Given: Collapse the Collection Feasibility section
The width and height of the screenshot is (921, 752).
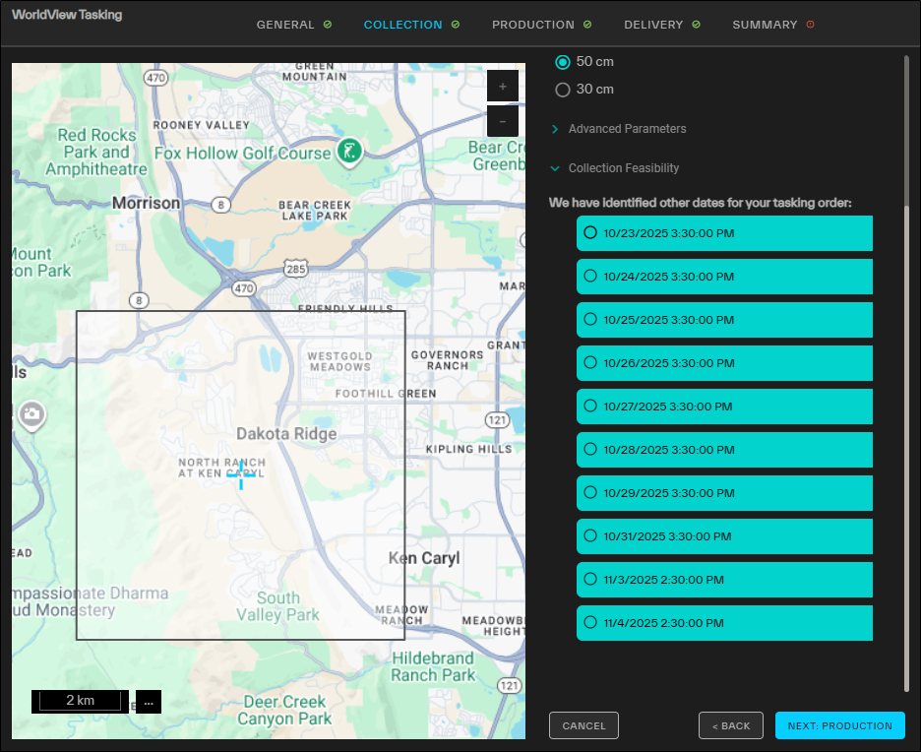Looking at the screenshot, I should coord(623,168).
